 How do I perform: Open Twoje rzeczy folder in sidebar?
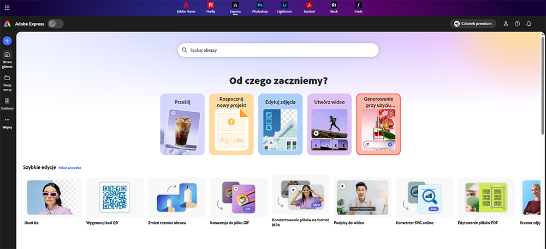(x=7, y=83)
